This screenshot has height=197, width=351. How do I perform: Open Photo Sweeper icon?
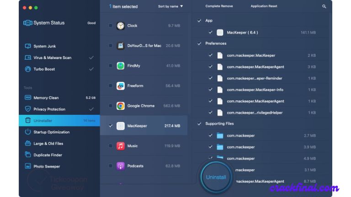28,166
